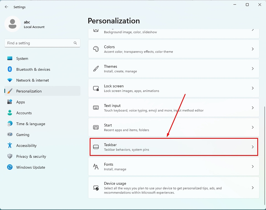Click the Windows Update refresh icon
Image resolution: width=266 pixels, height=210 pixels.
(x=10, y=167)
